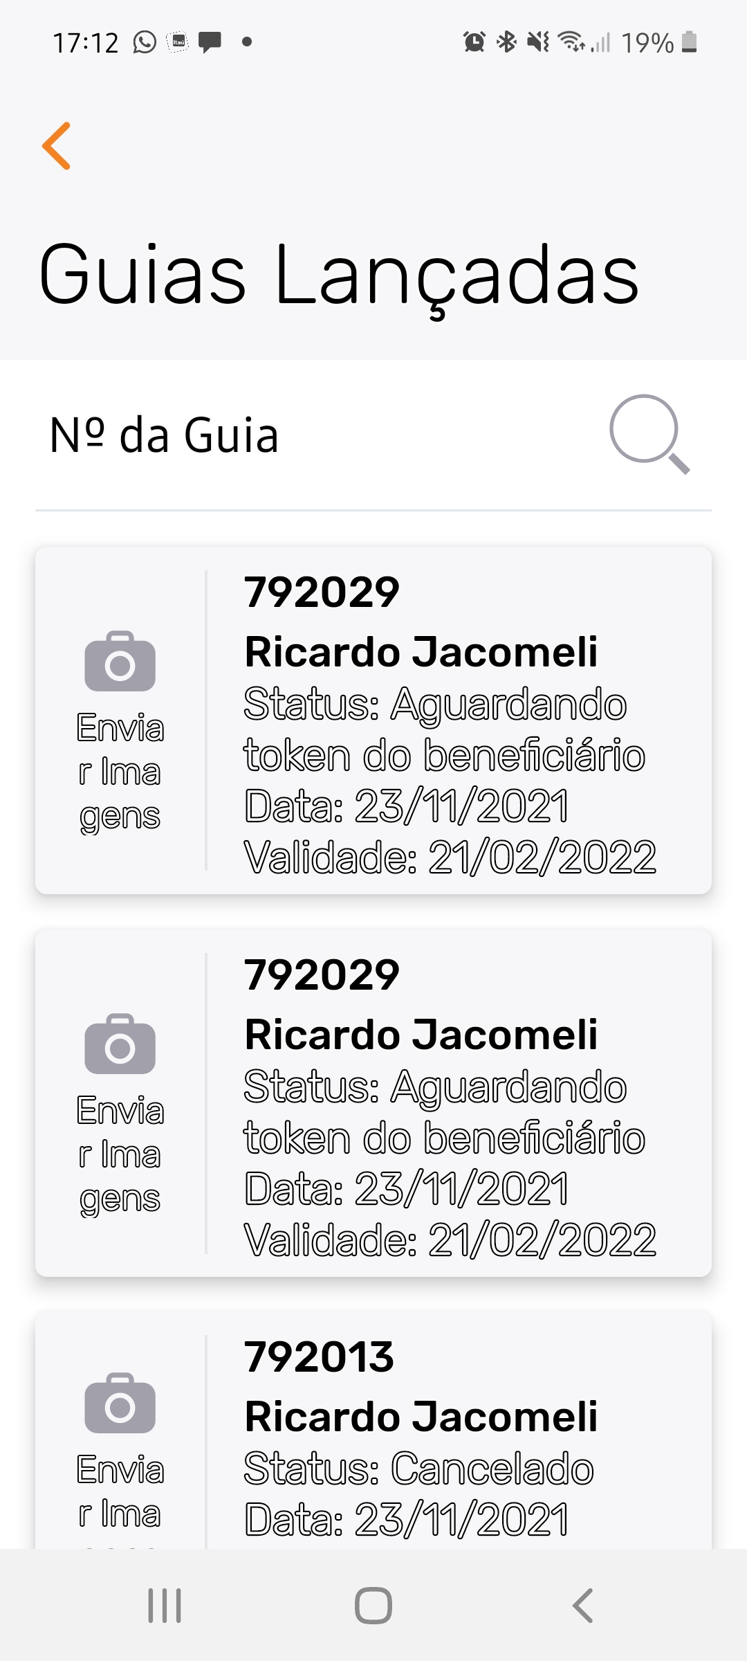Tap camera icon on second 792029 card
The height and width of the screenshot is (1661, 747).
(x=120, y=1044)
